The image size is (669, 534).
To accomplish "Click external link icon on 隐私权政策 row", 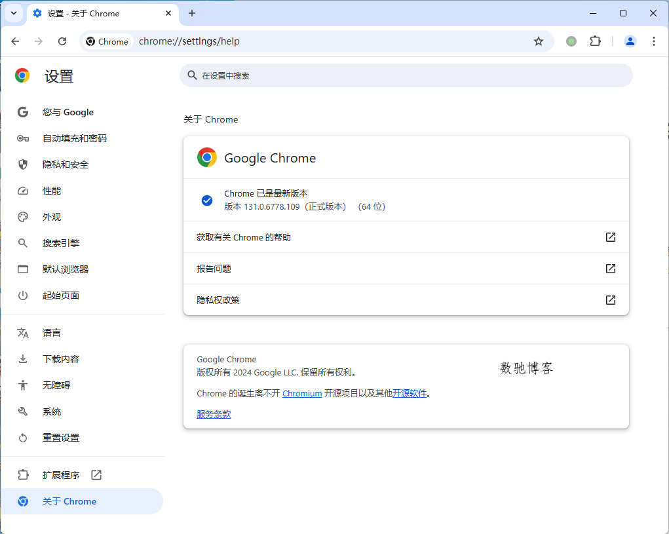I will click(611, 300).
